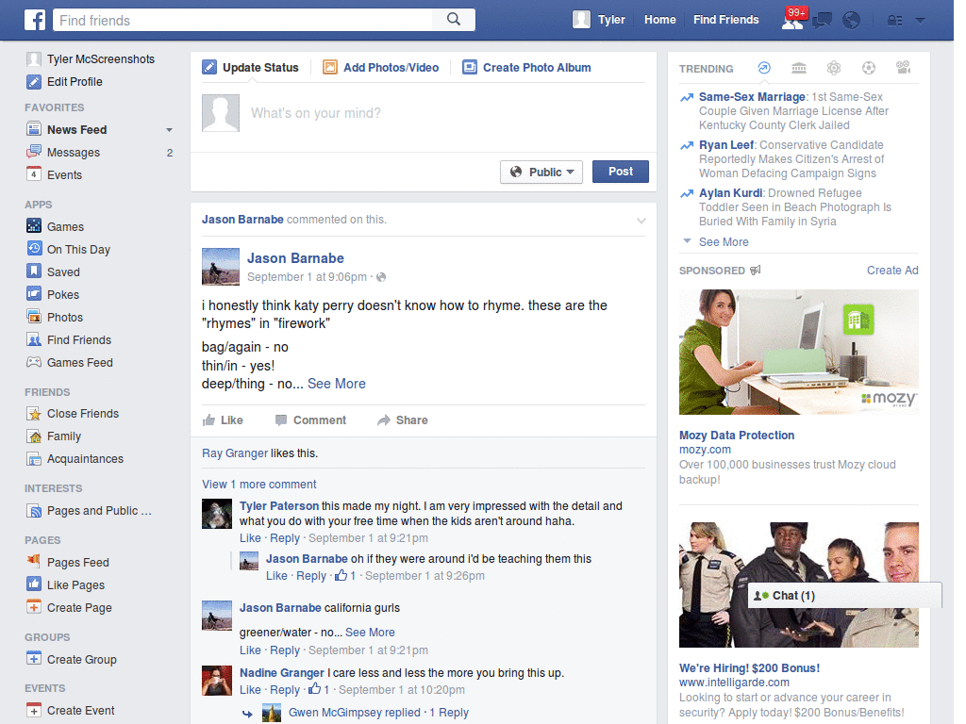Switch to Update Status tab

(251, 67)
